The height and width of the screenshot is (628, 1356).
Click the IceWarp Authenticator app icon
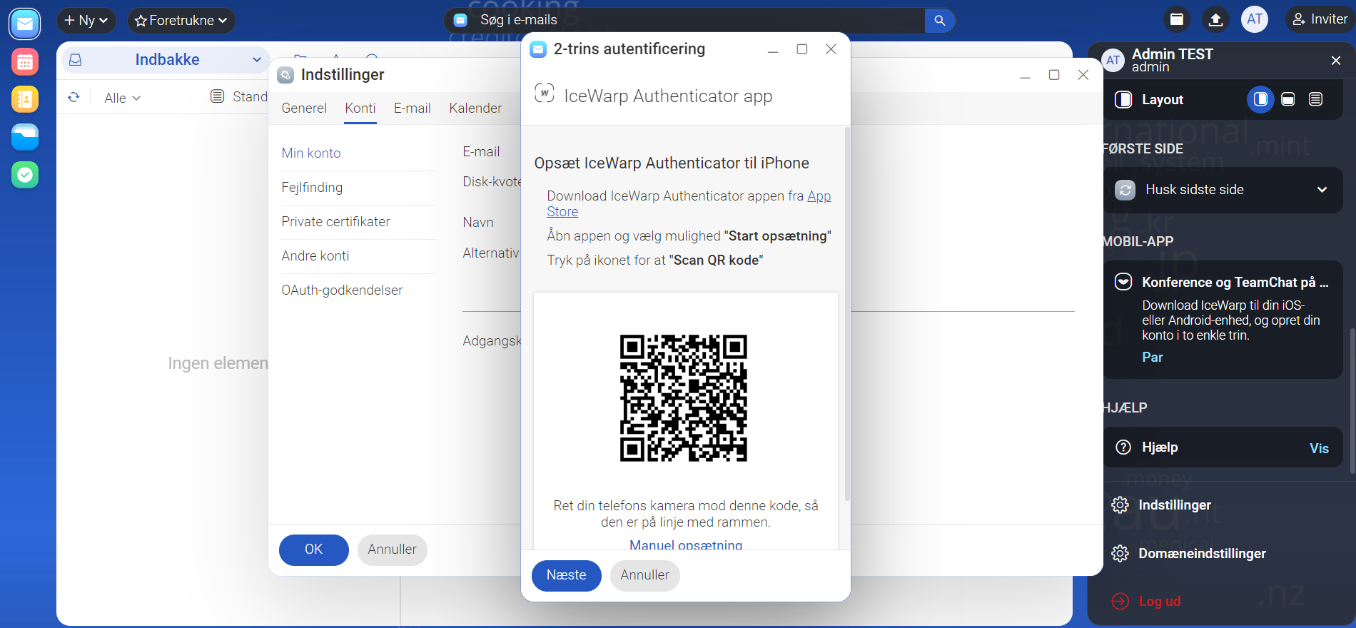(545, 93)
